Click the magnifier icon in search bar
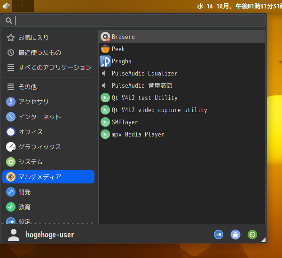The height and width of the screenshot is (258, 282). pyautogui.click(x=8, y=21)
